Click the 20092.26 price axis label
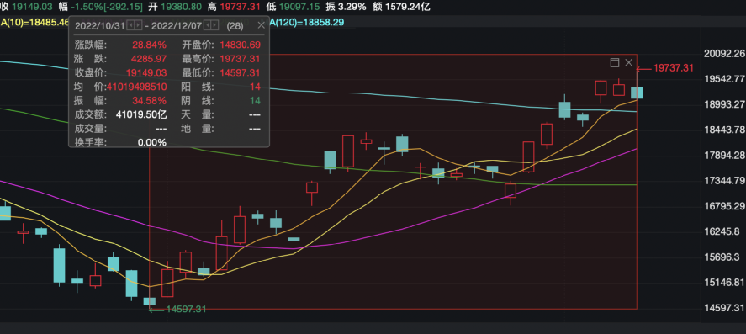Viewport: 746px width, 334px height. click(x=722, y=53)
